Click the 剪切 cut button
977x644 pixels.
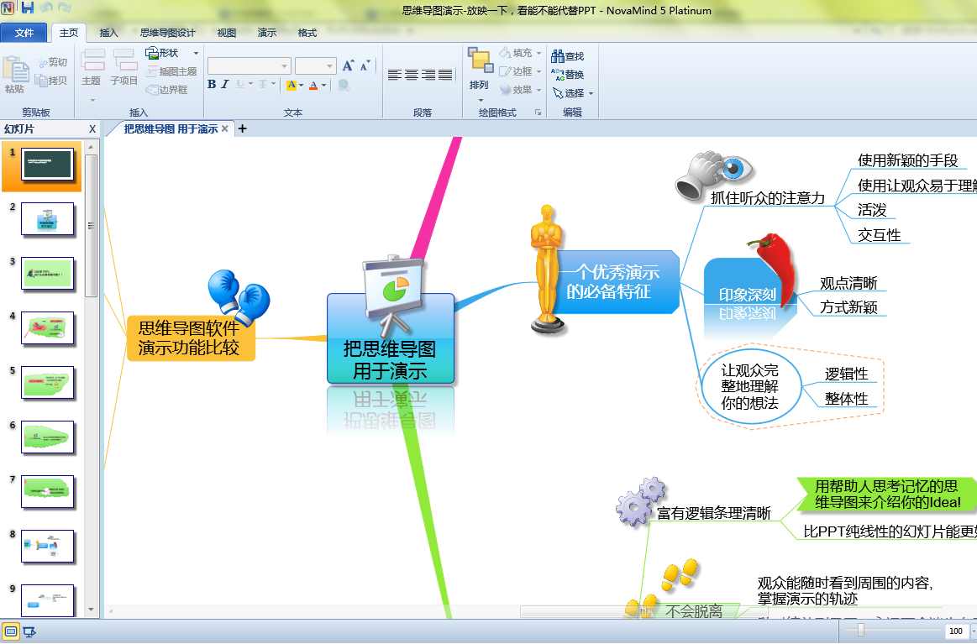coord(52,62)
